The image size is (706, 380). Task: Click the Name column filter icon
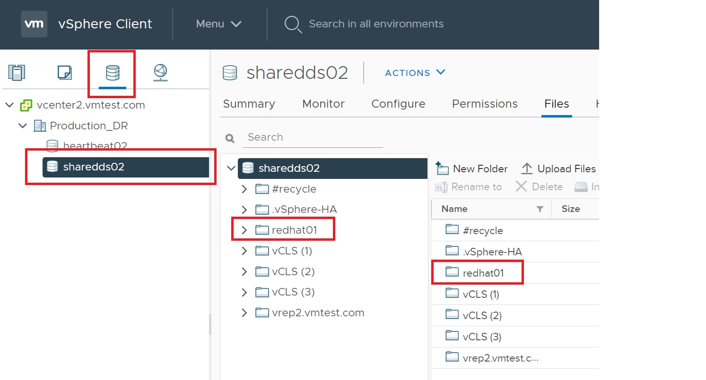(x=540, y=209)
